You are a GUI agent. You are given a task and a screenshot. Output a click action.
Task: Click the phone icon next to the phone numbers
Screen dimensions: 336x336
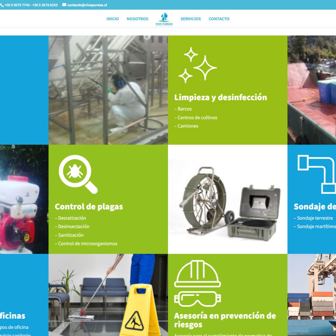click(3, 4)
